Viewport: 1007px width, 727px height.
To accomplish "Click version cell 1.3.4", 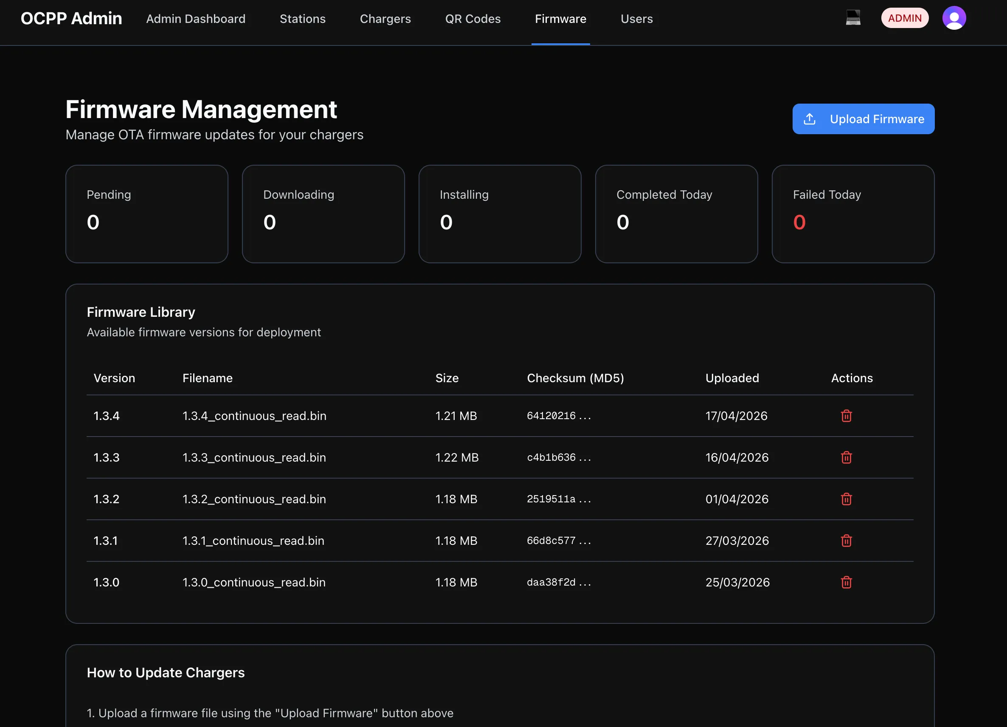I will 107,416.
